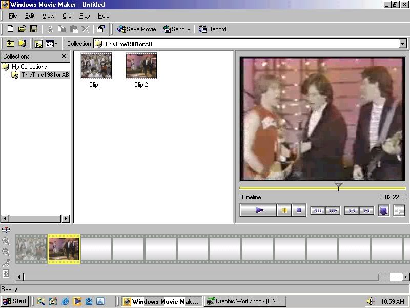Select Clip 1 thumbnail in collection
Screen dimensions: 410x308
tap(96, 66)
